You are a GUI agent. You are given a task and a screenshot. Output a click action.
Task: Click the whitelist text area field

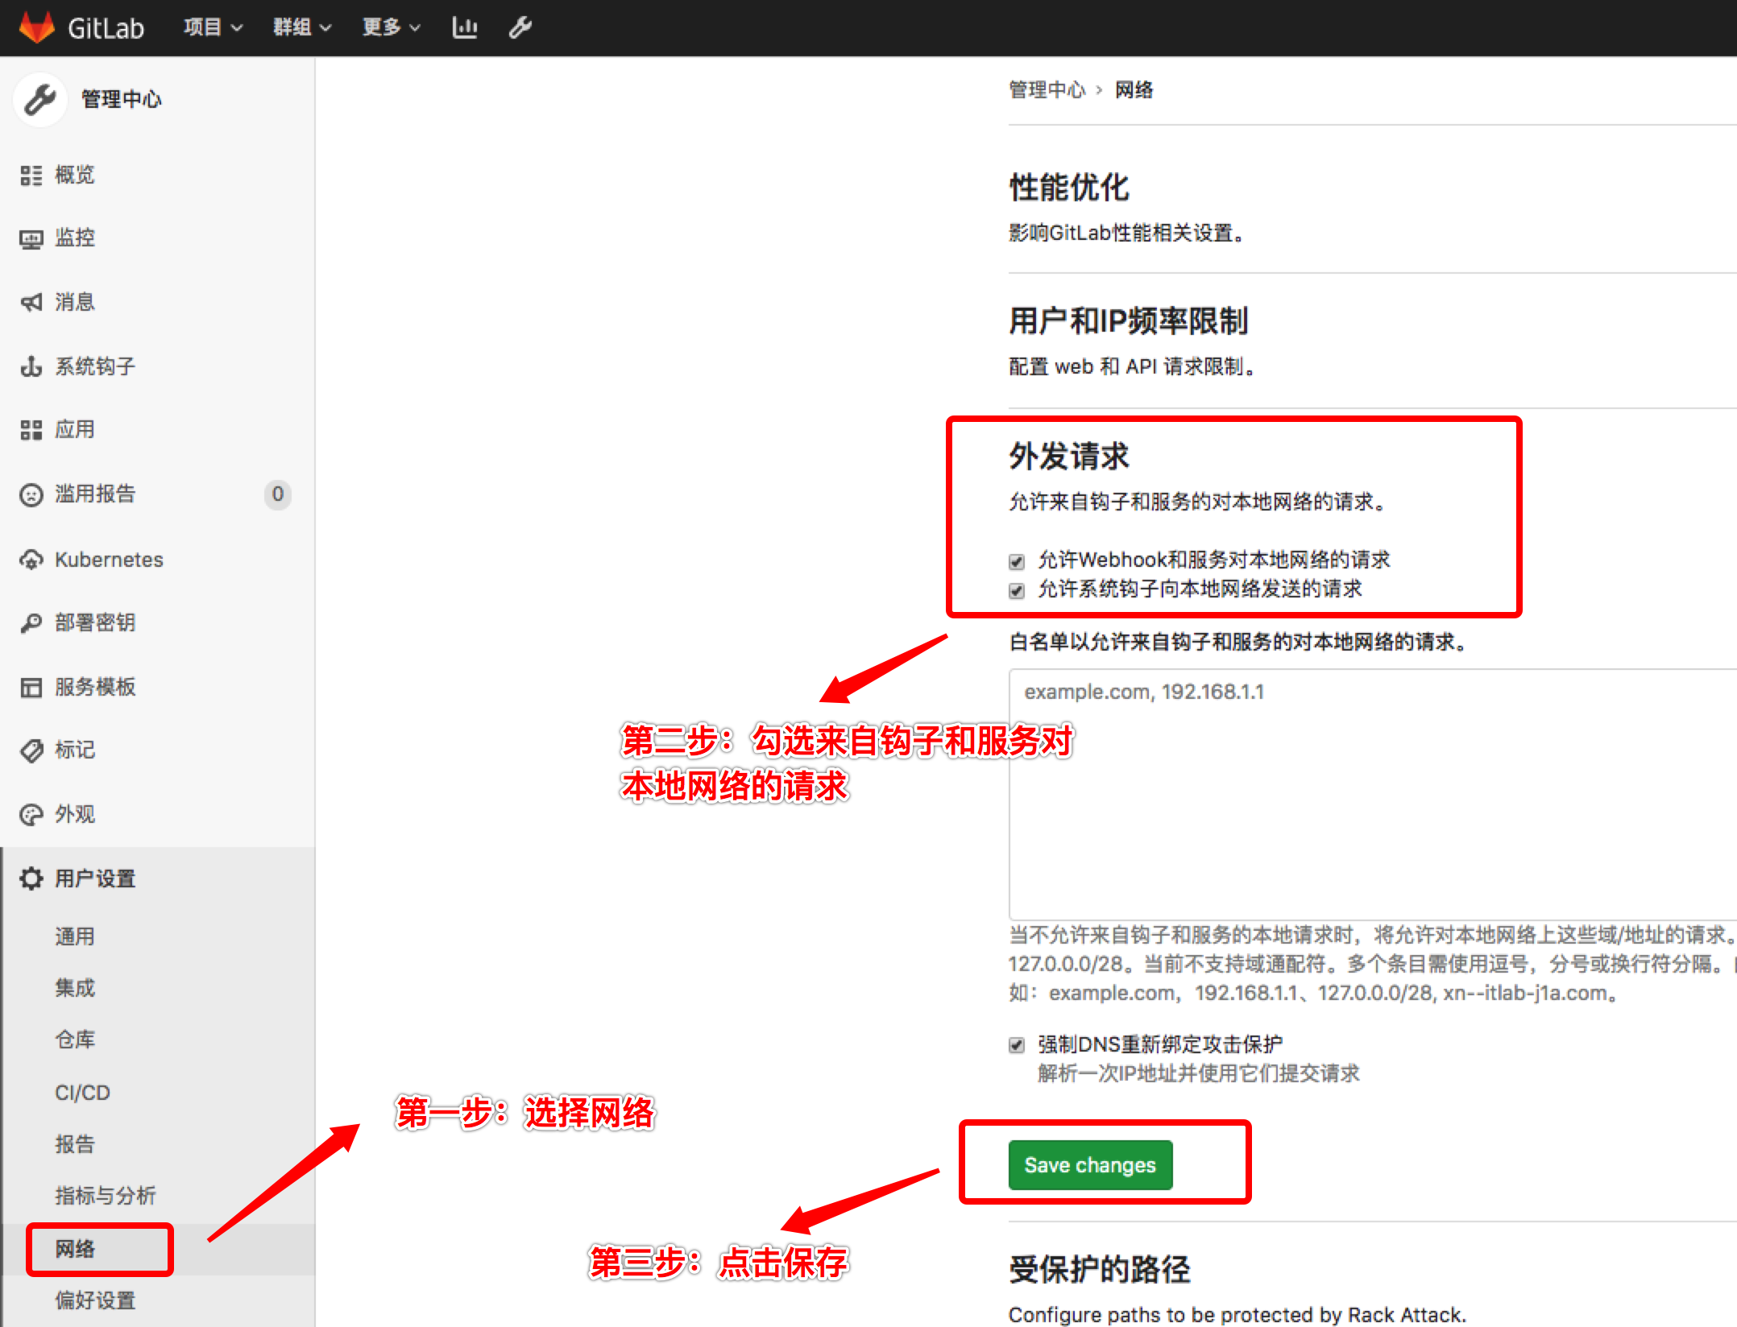[x=1370, y=793]
